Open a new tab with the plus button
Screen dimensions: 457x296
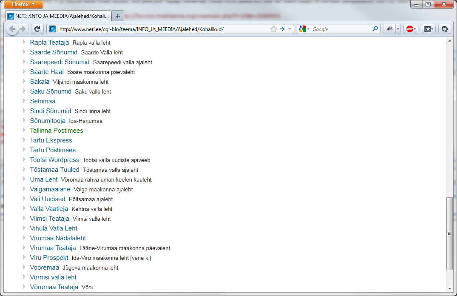[x=118, y=16]
